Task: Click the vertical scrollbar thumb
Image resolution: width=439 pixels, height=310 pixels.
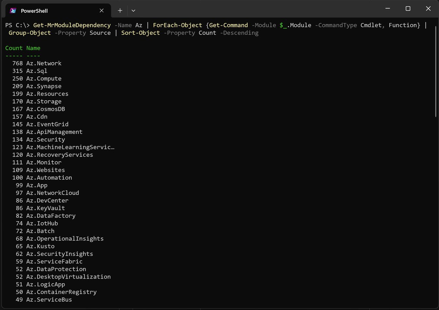Action: [x=436, y=71]
